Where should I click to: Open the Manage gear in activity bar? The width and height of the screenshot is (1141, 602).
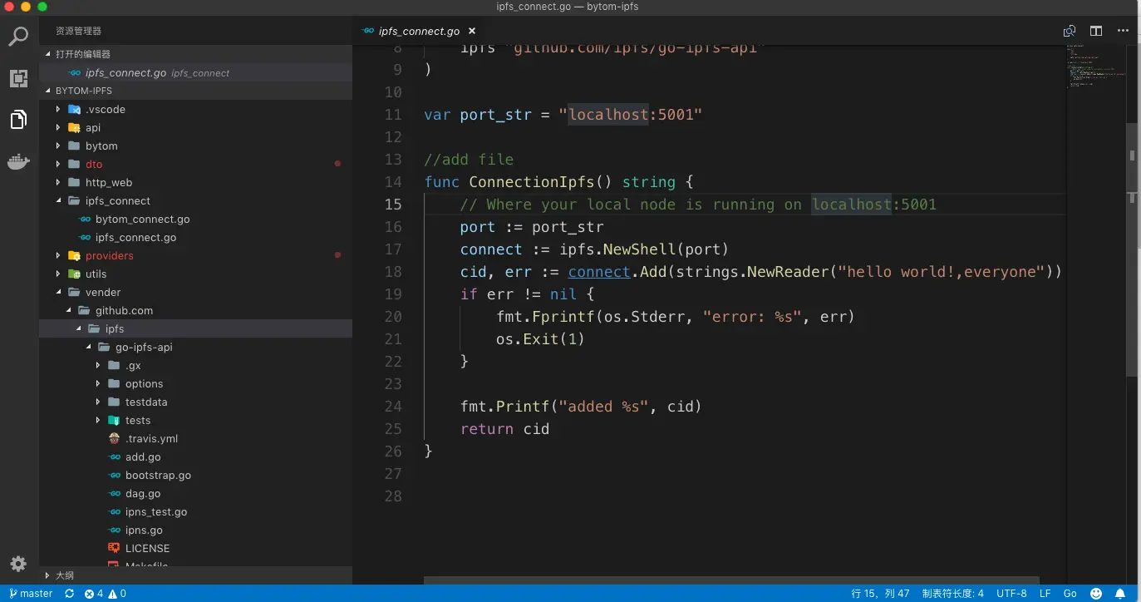point(18,564)
